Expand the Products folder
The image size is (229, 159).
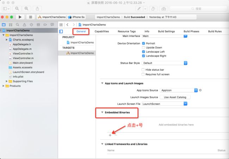point(4,86)
